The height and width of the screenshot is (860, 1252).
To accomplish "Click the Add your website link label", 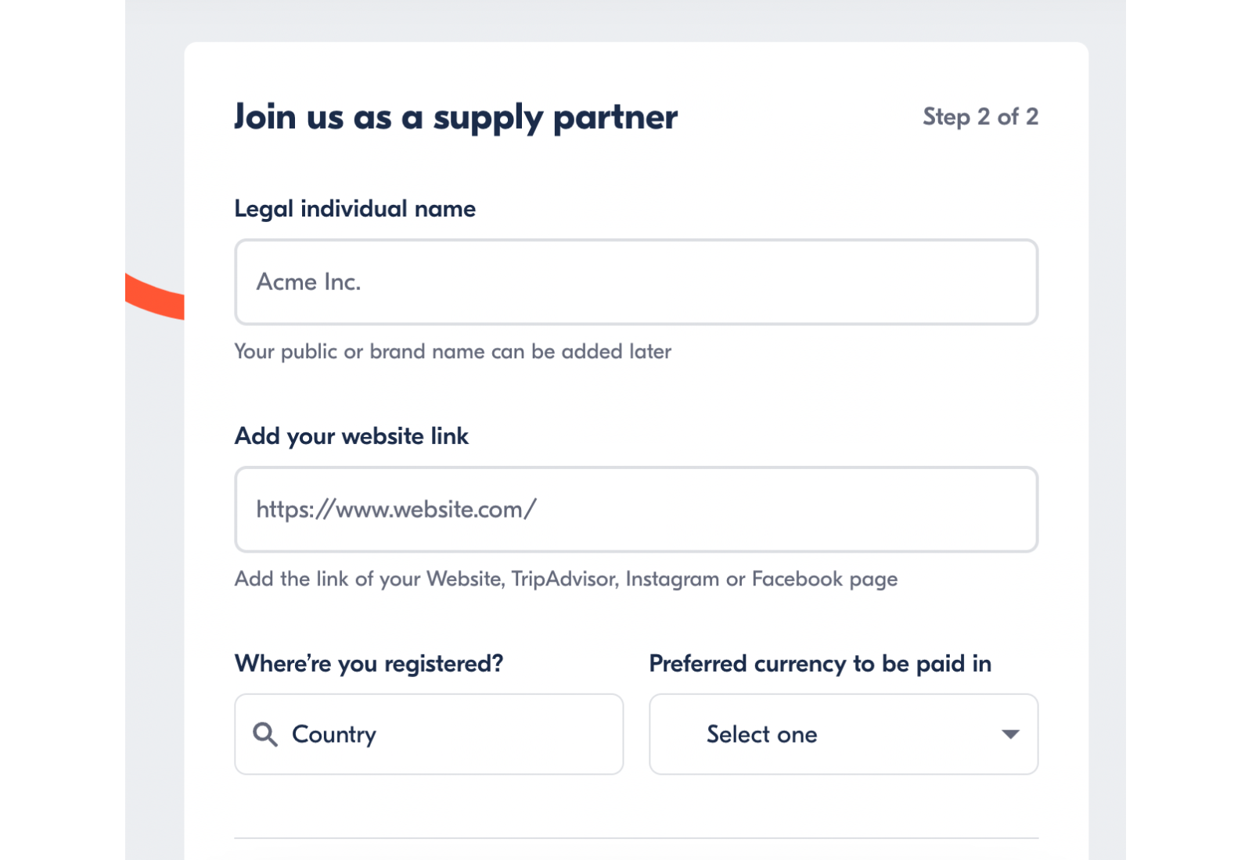I will pyautogui.click(x=351, y=436).
